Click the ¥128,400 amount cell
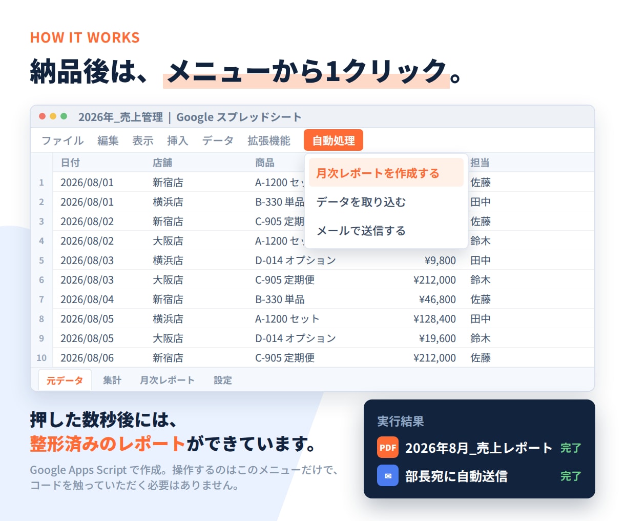Viewport: 625px width, 521px height. click(x=435, y=318)
